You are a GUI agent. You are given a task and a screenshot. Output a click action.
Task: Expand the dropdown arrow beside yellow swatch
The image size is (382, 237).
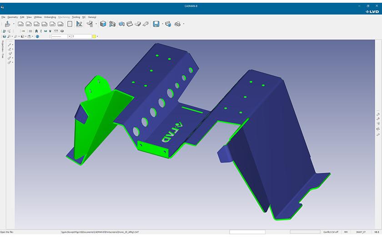[x=97, y=36]
